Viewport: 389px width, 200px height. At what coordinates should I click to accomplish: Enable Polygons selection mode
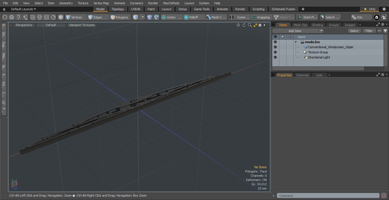(120, 17)
